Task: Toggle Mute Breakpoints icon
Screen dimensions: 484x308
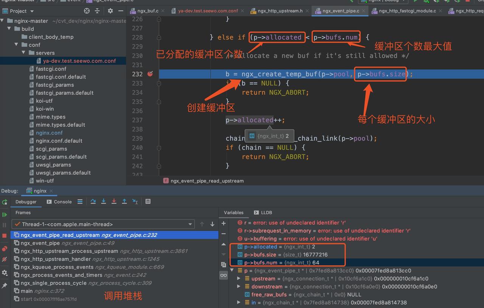Action: pyautogui.click(x=5, y=259)
